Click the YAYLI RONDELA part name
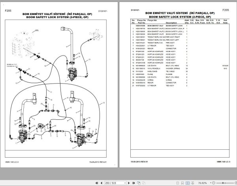Screen dimensions: 237x186 [x=154, y=69]
